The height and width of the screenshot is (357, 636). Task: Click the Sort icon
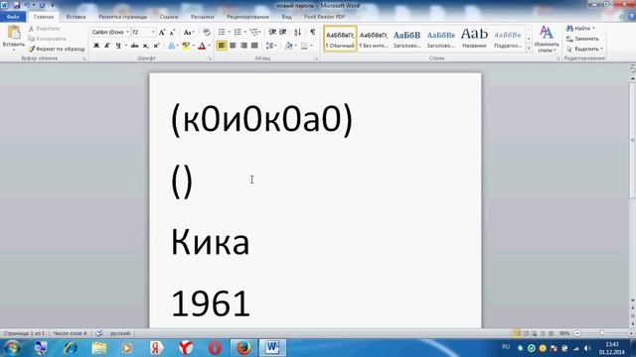point(298,32)
